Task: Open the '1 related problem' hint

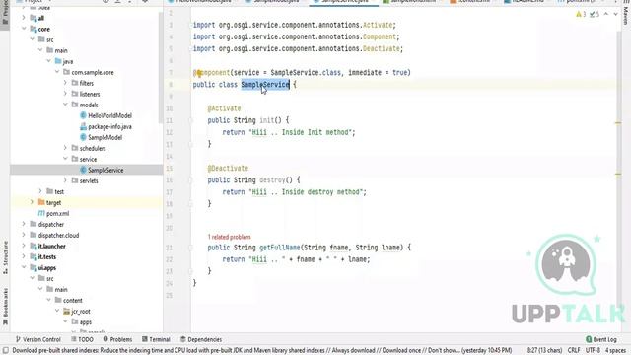Action: (229, 237)
